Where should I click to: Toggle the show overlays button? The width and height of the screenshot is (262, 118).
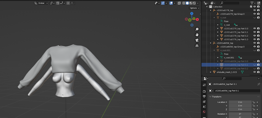tap(171, 3)
